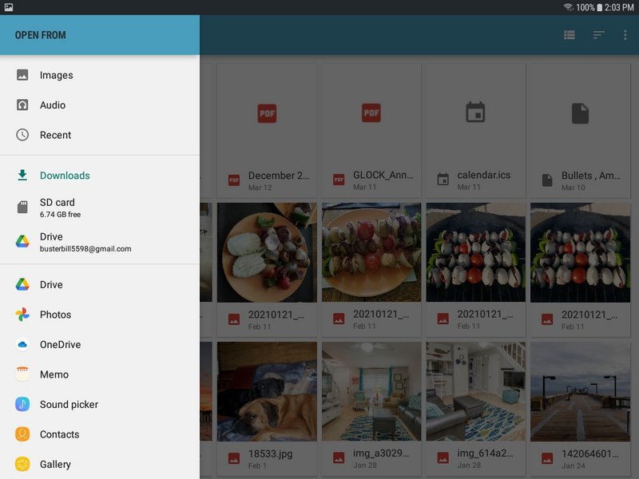Open img_614a2... room photo
639x479 pixels.
[x=475, y=409]
